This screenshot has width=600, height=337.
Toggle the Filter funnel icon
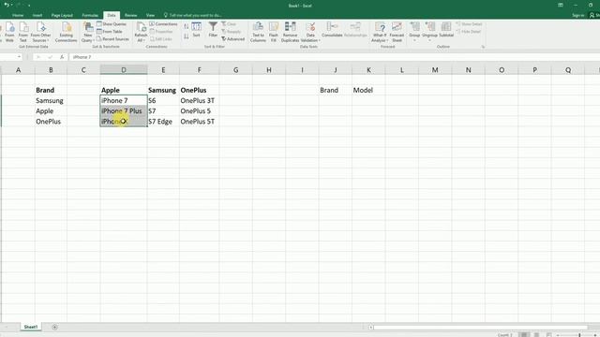213,29
